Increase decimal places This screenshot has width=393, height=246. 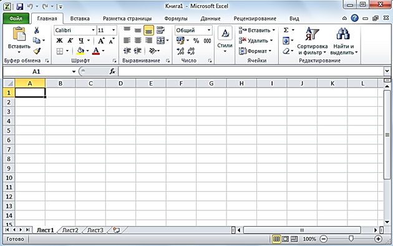point(180,51)
